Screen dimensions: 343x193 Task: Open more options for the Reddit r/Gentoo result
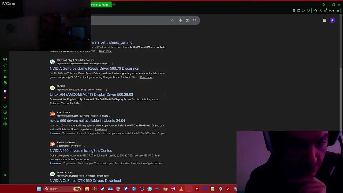click(x=84, y=146)
